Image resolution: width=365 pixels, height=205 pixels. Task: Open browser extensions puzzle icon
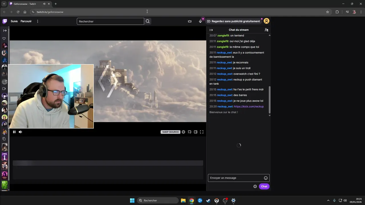tap(337, 12)
